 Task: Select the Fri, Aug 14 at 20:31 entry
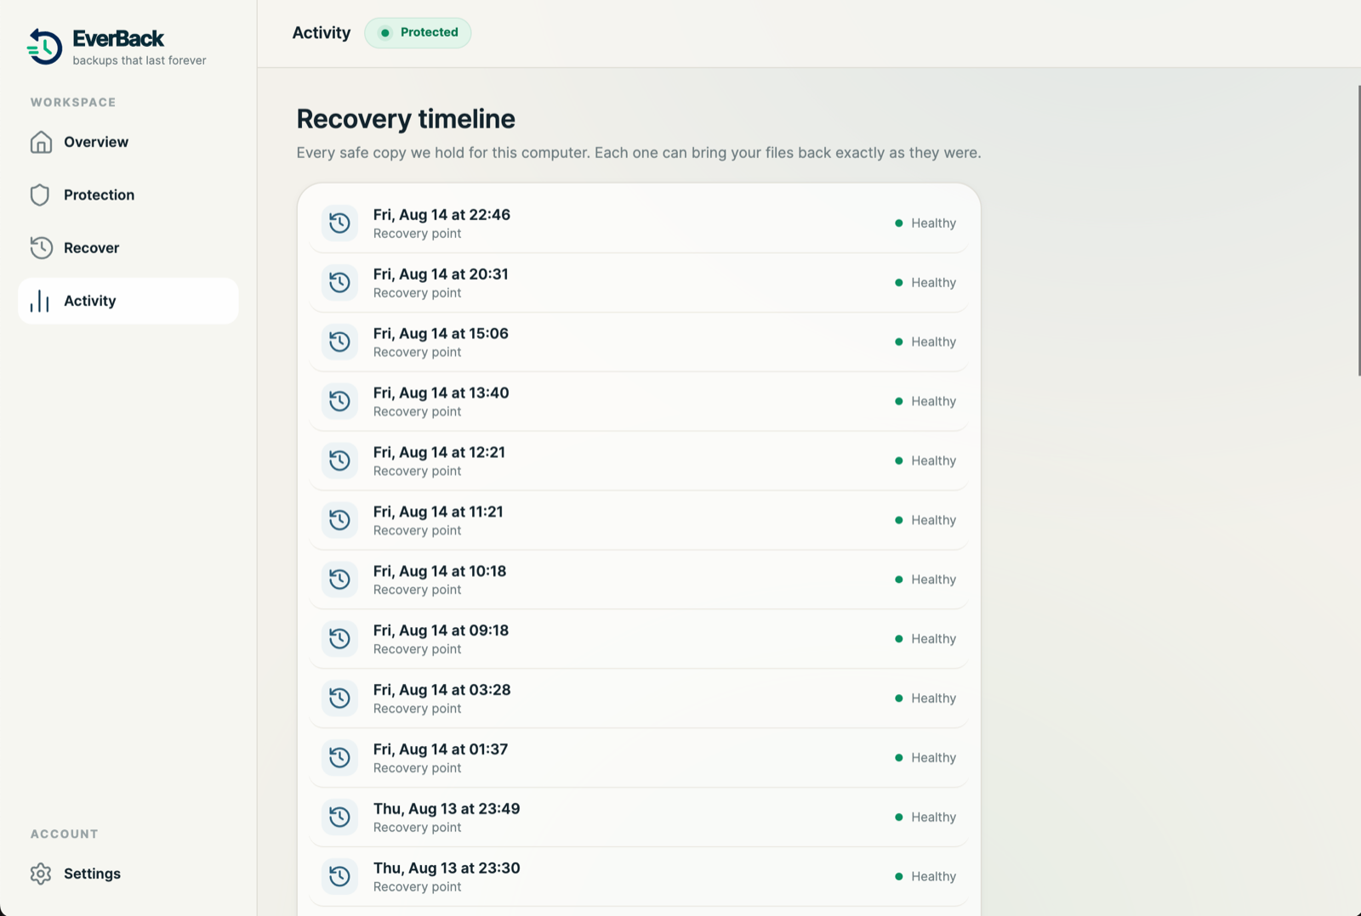point(639,282)
